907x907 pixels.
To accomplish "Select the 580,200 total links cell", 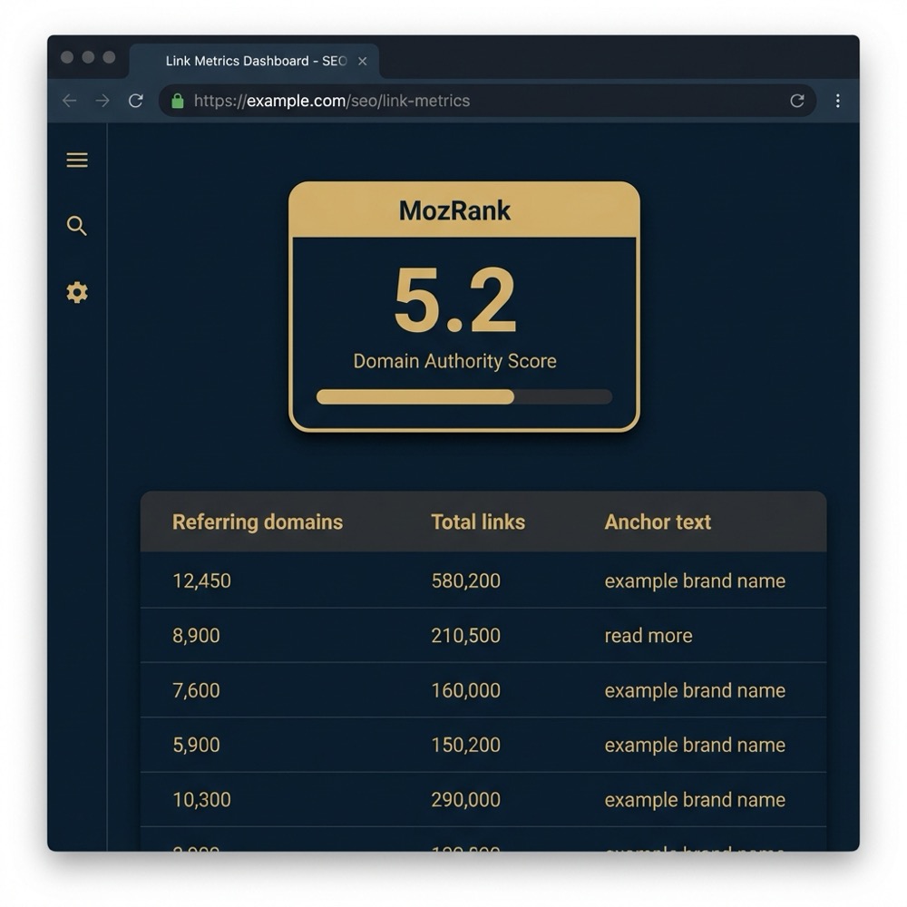I will pyautogui.click(x=465, y=580).
